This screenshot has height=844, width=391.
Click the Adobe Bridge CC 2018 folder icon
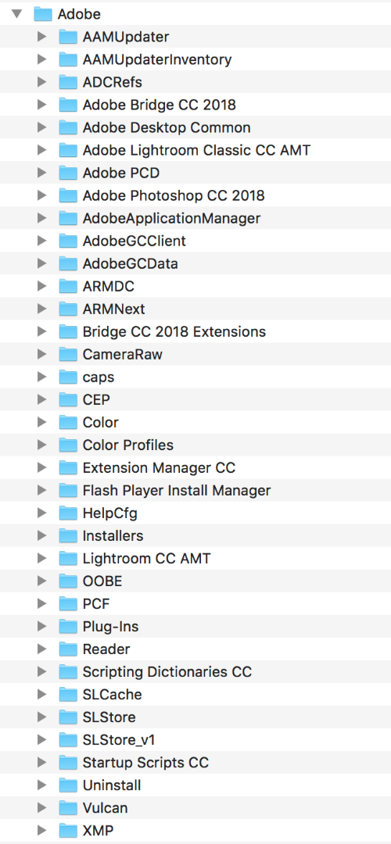click(x=68, y=105)
